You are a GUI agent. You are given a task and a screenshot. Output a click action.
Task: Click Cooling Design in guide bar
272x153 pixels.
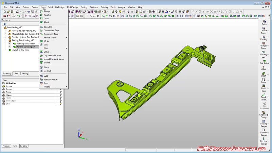pyautogui.click(x=264, y=123)
